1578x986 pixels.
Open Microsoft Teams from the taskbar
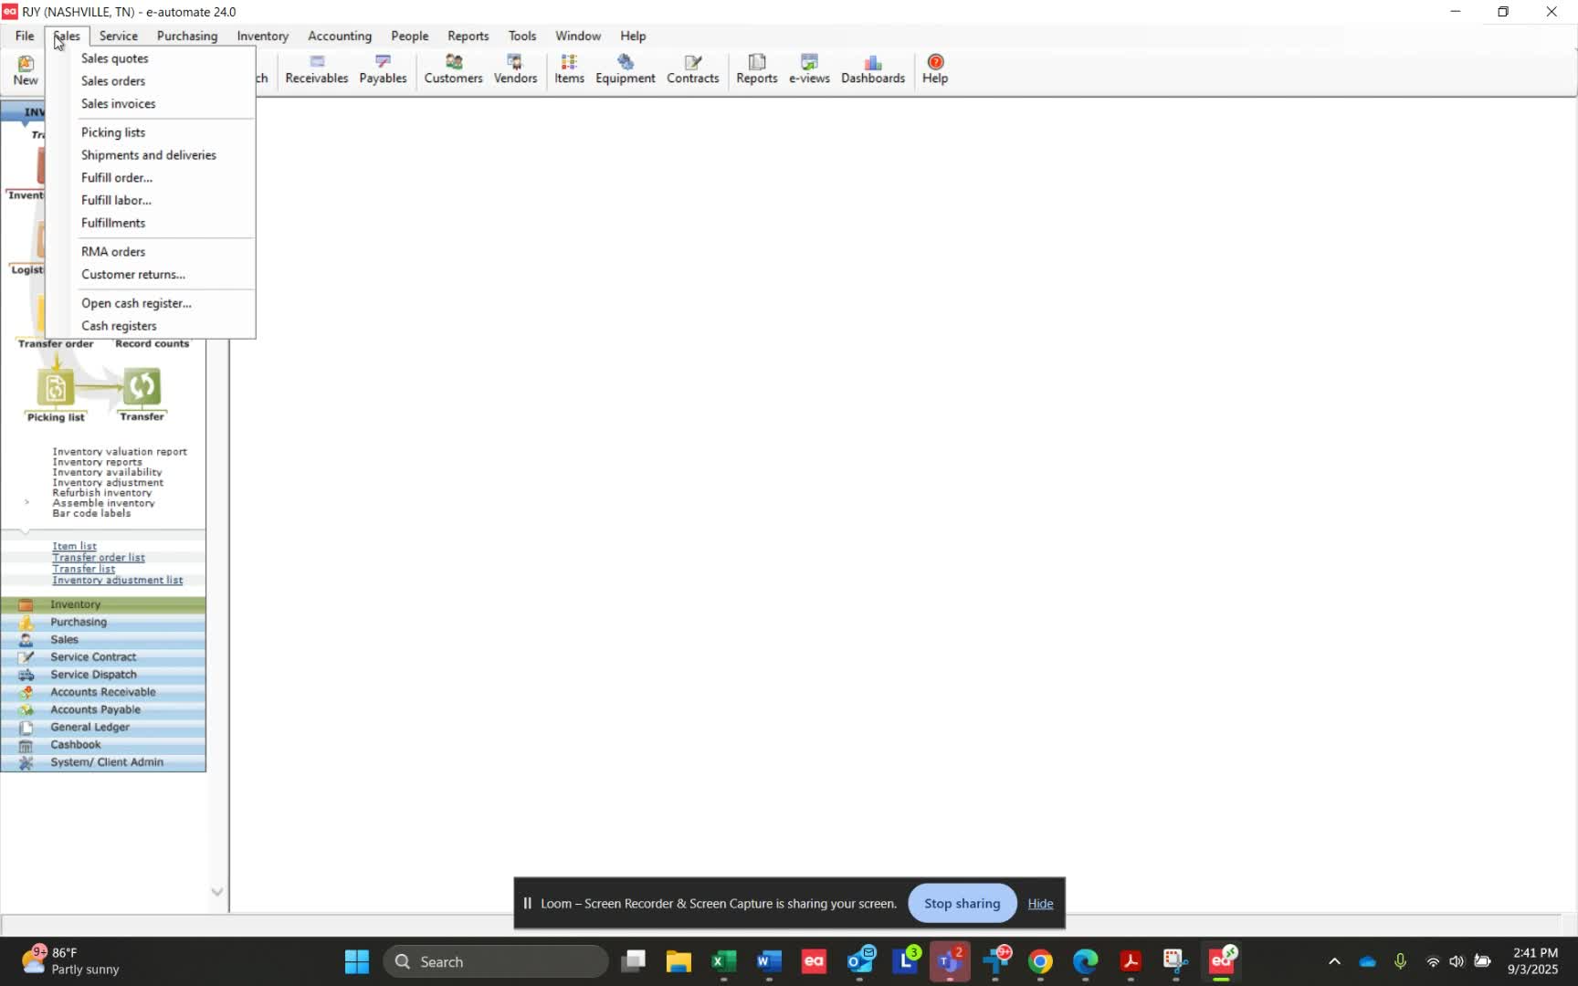tap(950, 961)
